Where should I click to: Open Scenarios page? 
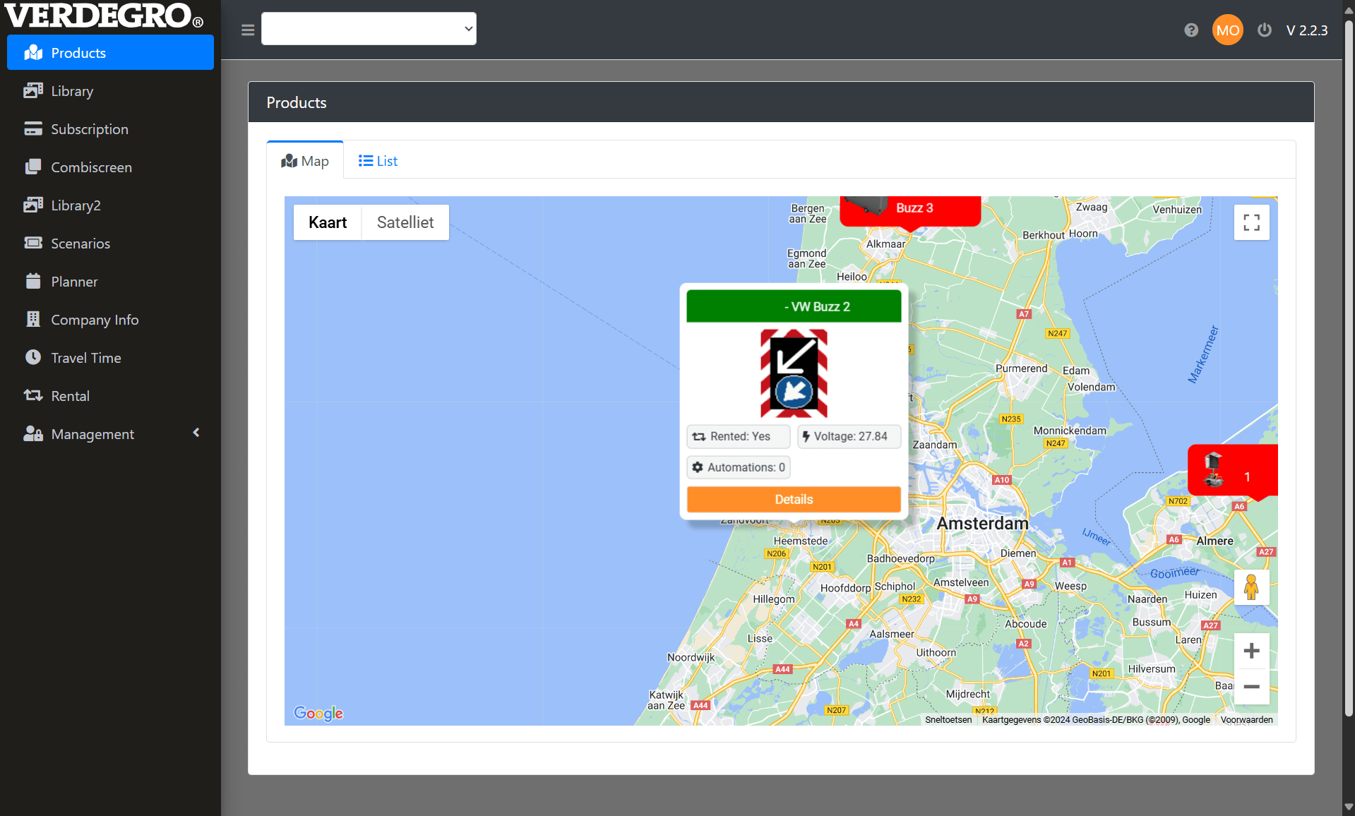point(110,244)
